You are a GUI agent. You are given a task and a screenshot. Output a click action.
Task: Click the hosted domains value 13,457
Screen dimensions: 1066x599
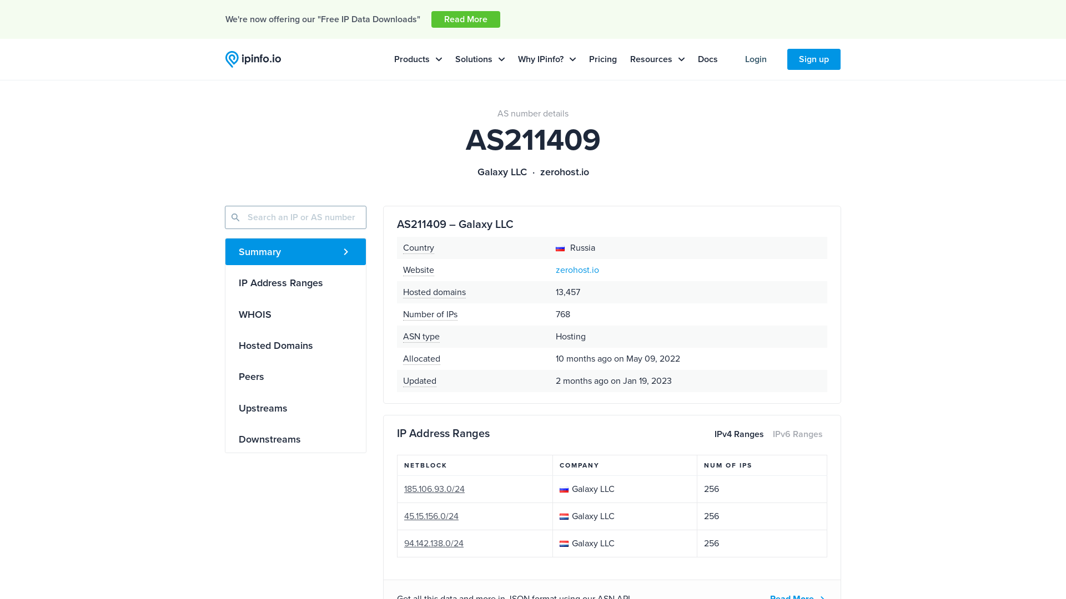point(568,292)
